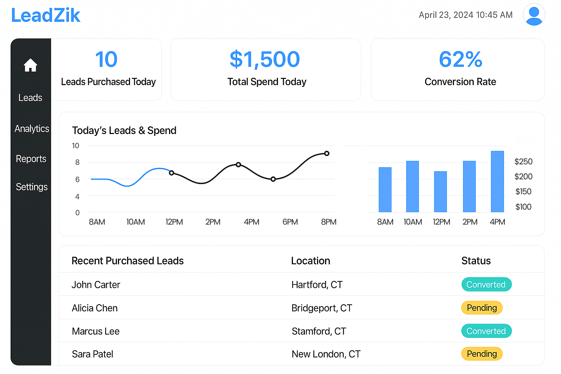
Task: Toggle John Carter's Converted status badge
Action: (486, 285)
